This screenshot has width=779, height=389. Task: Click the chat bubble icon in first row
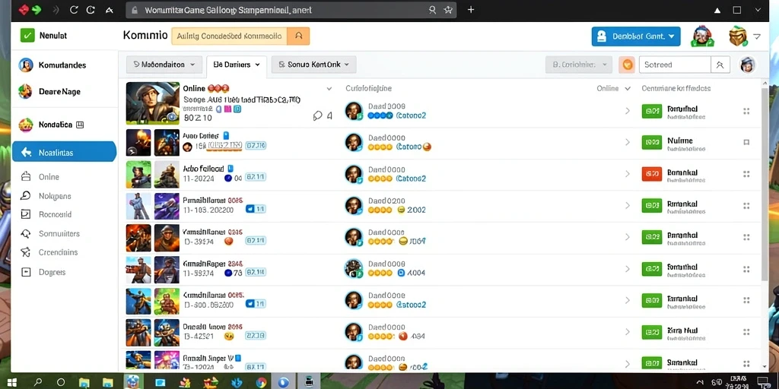(x=318, y=115)
